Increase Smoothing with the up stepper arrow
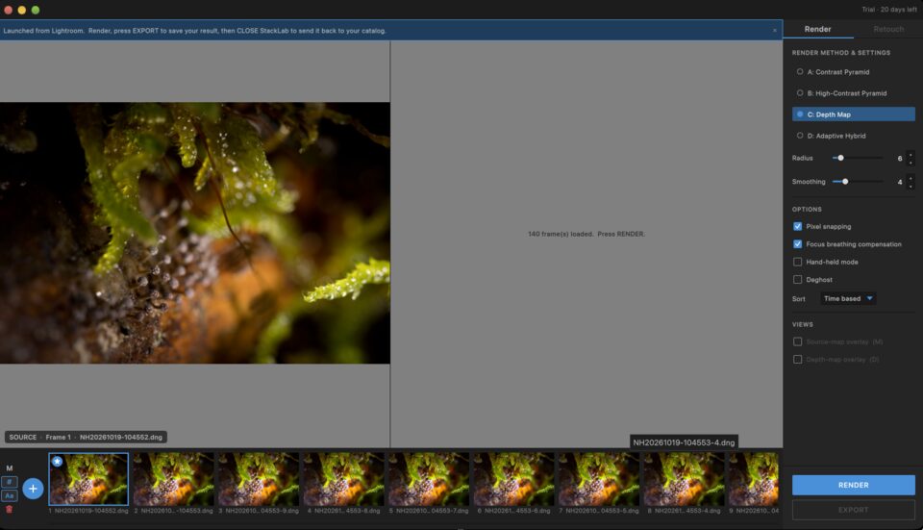This screenshot has height=530, width=923. click(911, 179)
